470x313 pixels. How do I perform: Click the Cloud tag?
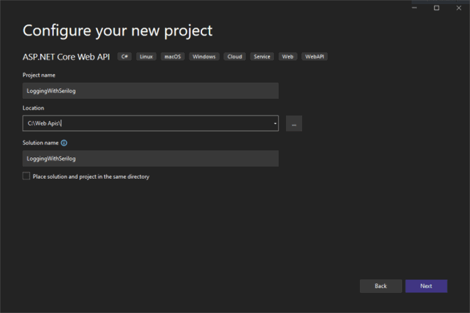(235, 56)
